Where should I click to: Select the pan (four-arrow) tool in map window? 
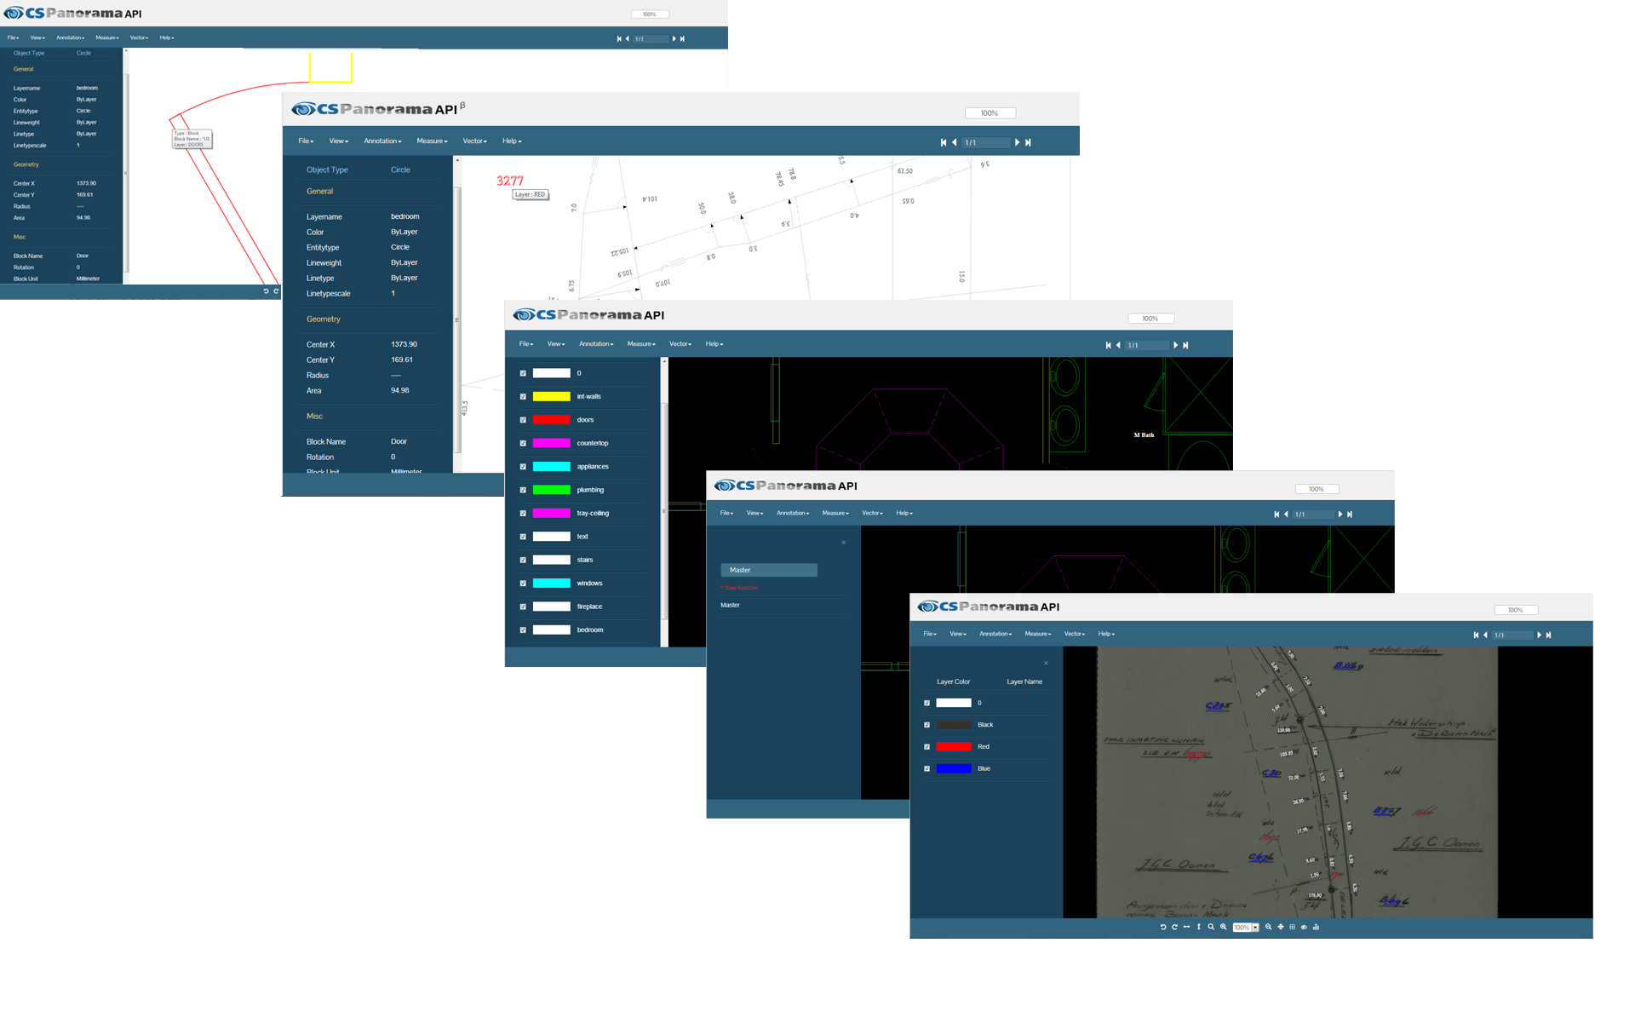click(1281, 927)
